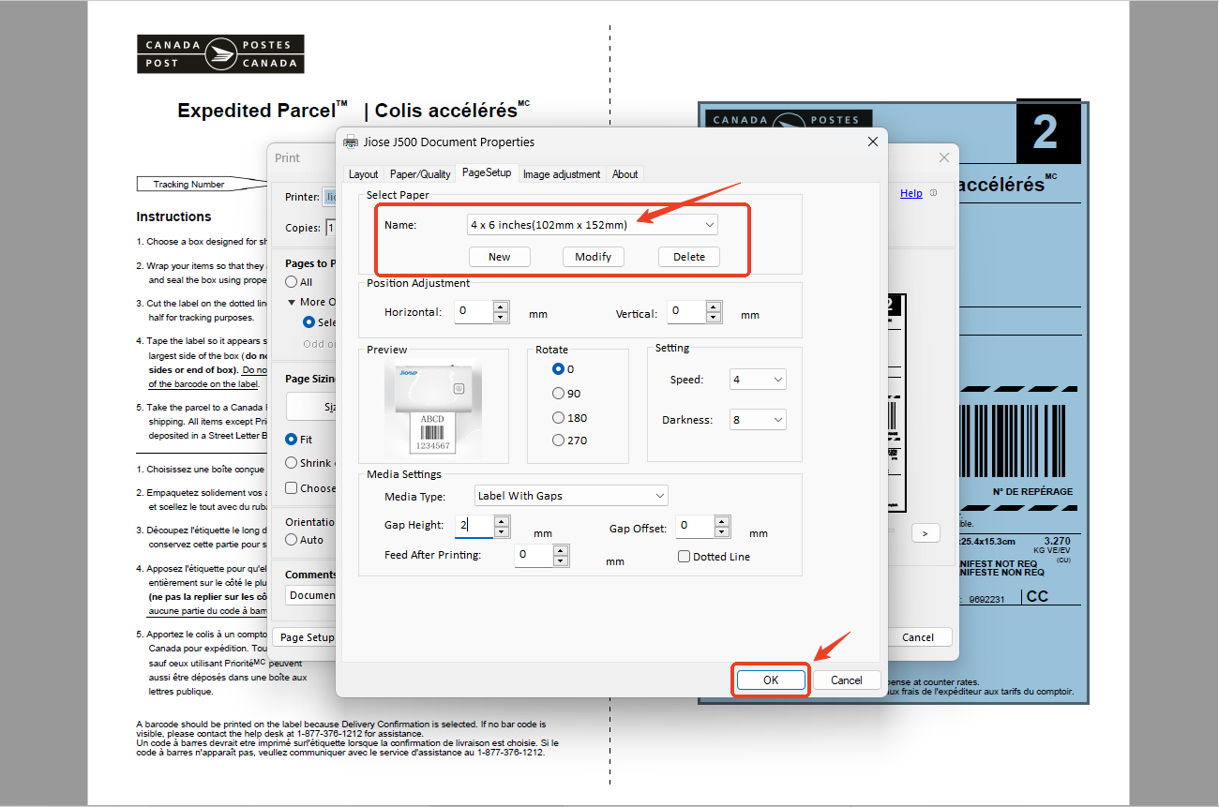Screen dimensions: 1219x807
Task: Select Auto orientation in Print dialog
Action: pyautogui.click(x=293, y=540)
